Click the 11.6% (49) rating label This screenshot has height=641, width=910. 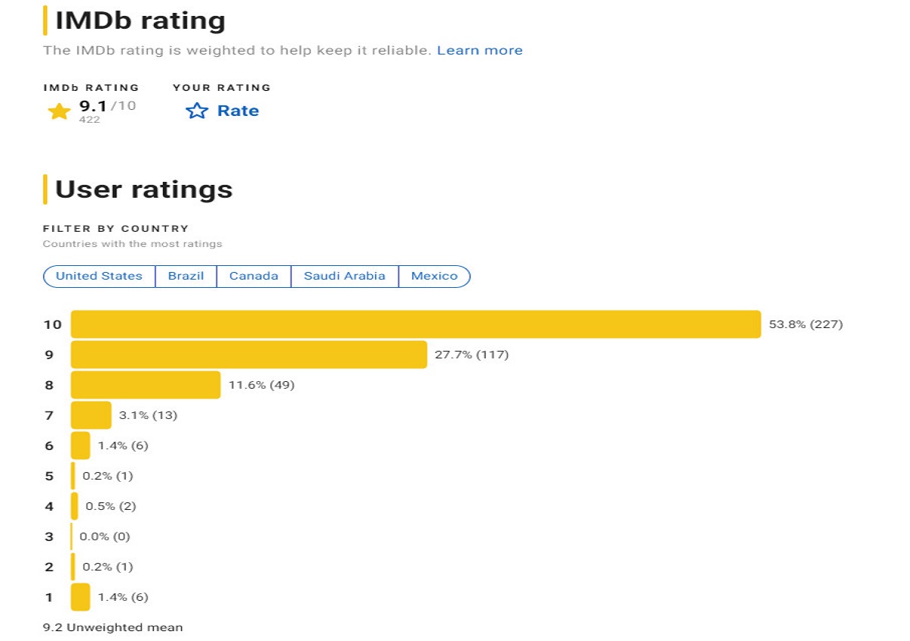pos(261,385)
